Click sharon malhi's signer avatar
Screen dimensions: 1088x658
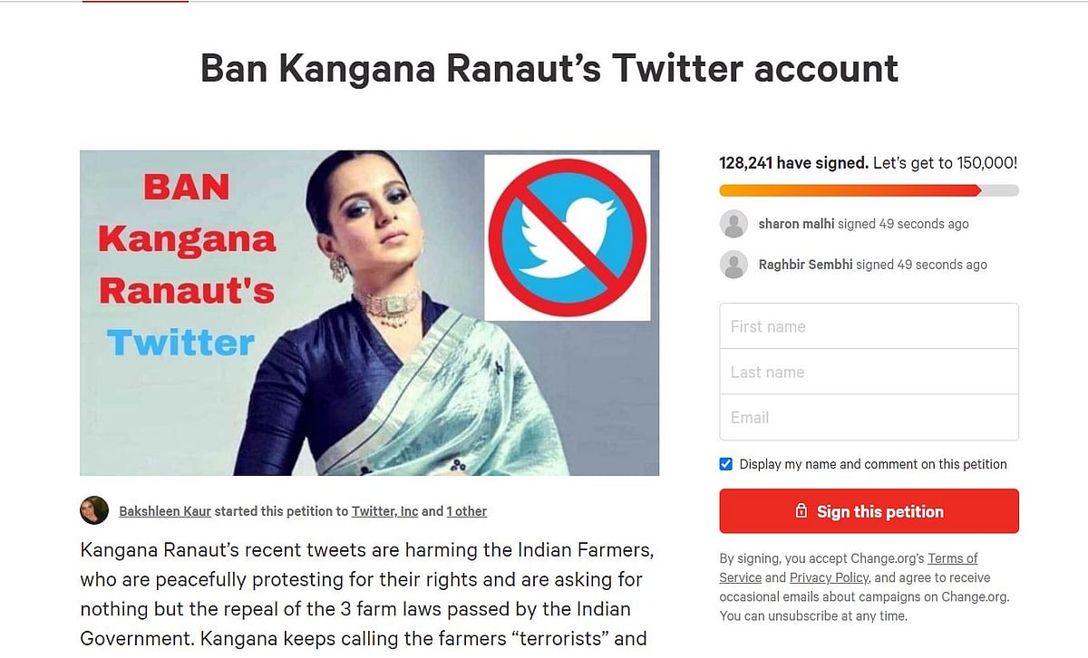click(x=733, y=224)
